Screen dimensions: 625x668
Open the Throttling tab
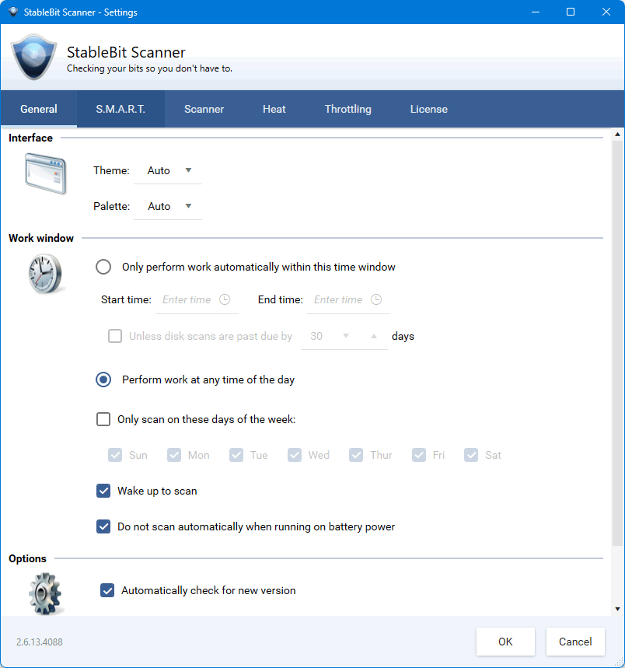click(x=347, y=109)
